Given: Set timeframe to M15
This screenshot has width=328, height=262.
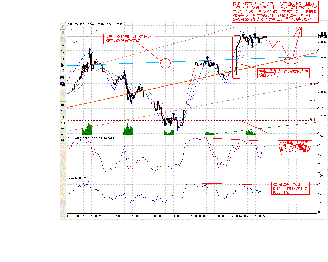Looking at the screenshot, I should click(63, 117).
